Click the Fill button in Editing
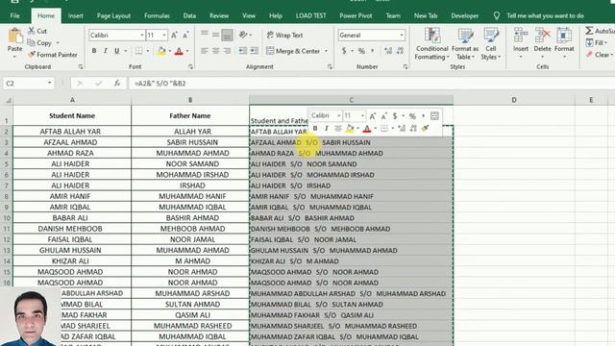Image resolution: width=615 pixels, height=346 pixels. pyautogui.click(x=596, y=42)
